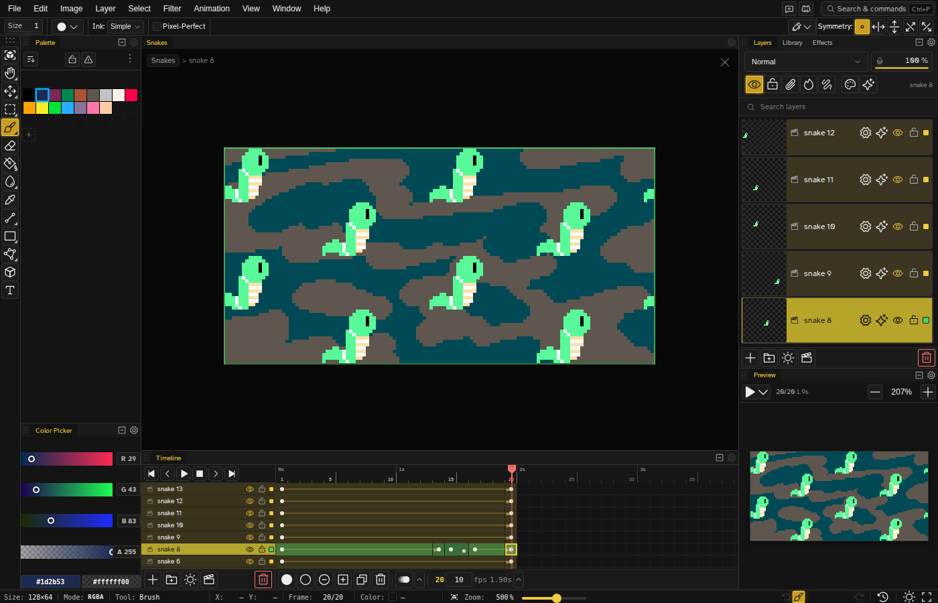
Task: Open settings gear for snake 10 layer
Action: (866, 226)
